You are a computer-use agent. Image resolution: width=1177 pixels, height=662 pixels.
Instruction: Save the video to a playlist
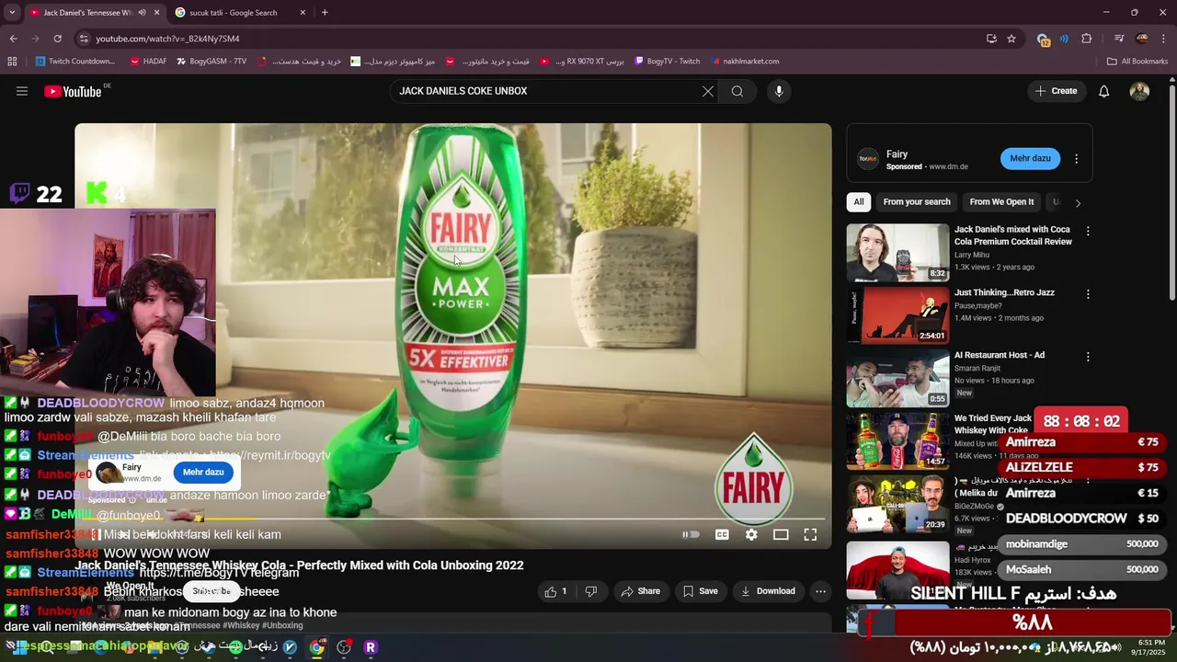click(699, 591)
